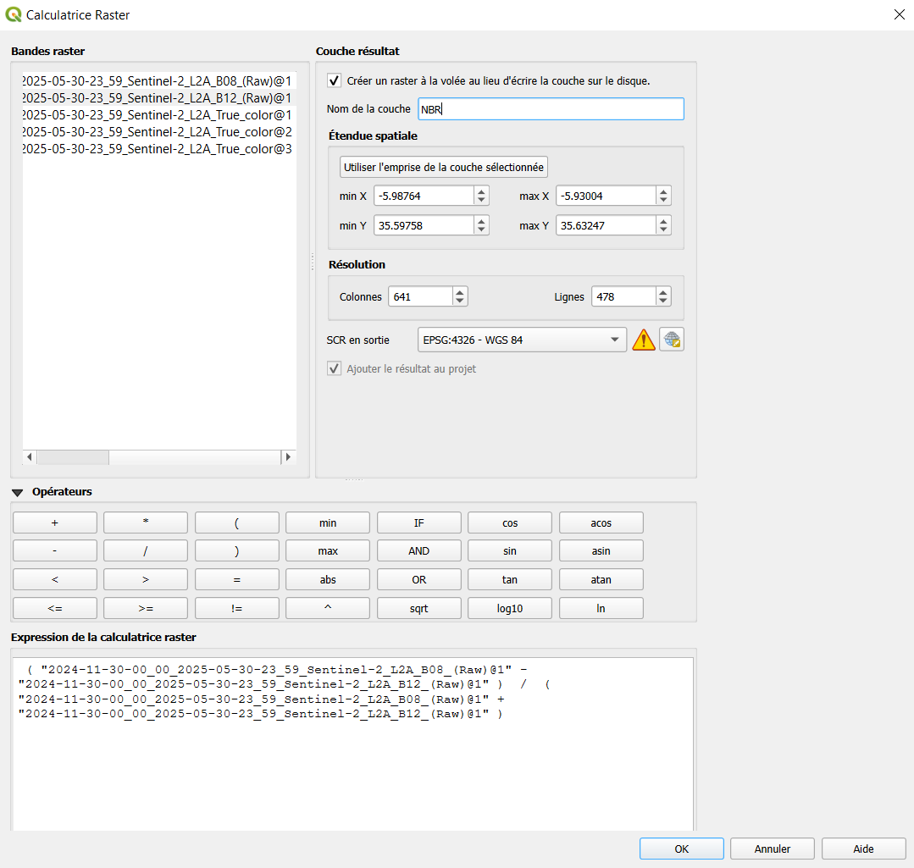This screenshot has height=868, width=914.
Task: Click the Aide button
Action: pos(863,849)
